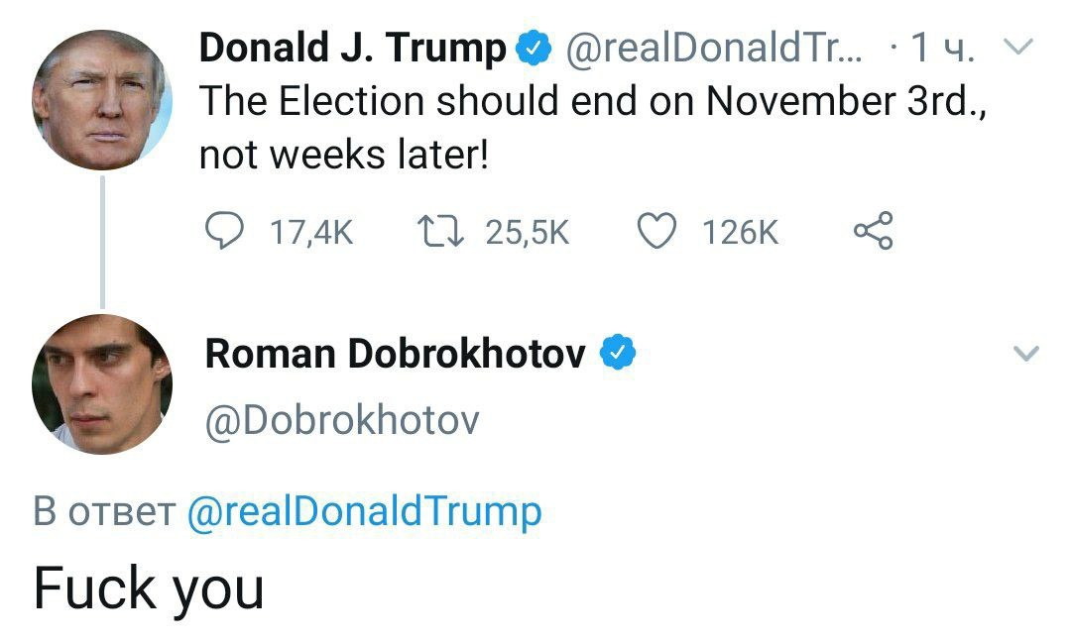Click the 126K likes count
Screen dimensions: 1071x643
pos(740,232)
